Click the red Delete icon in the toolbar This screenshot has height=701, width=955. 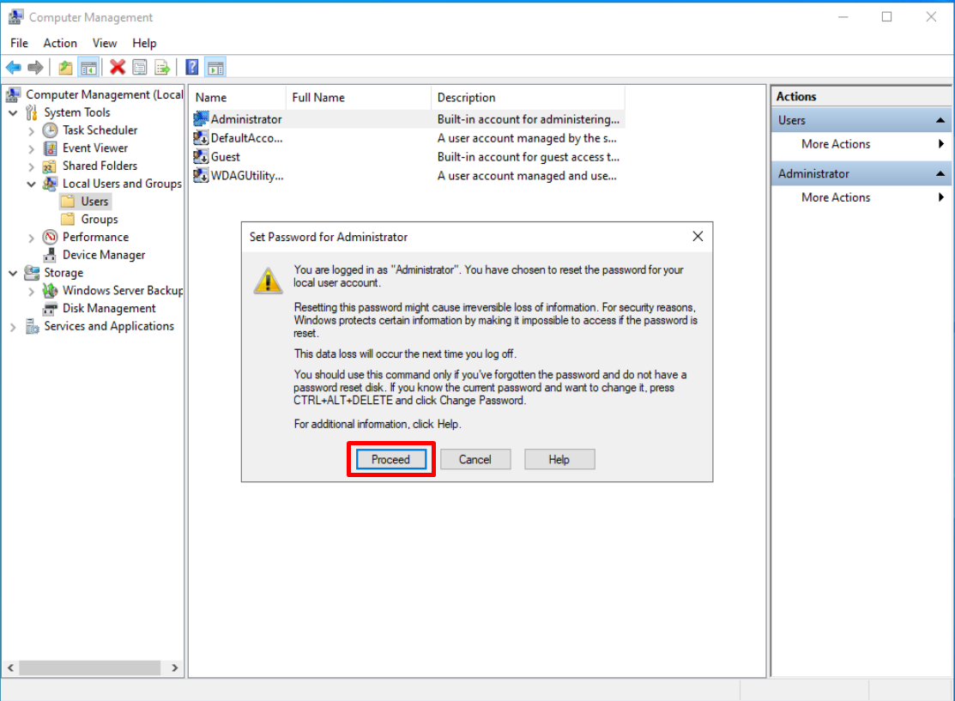pos(118,68)
